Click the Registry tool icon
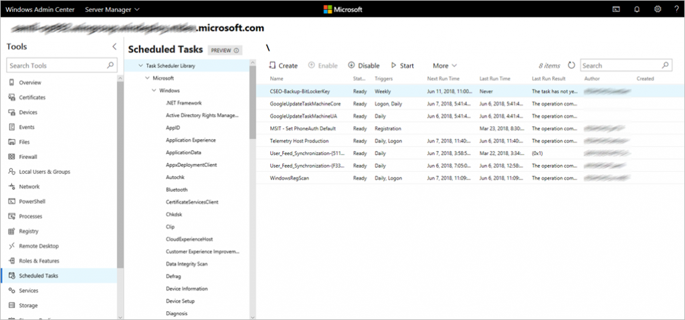Image resolution: width=685 pixels, height=320 pixels. 11,231
